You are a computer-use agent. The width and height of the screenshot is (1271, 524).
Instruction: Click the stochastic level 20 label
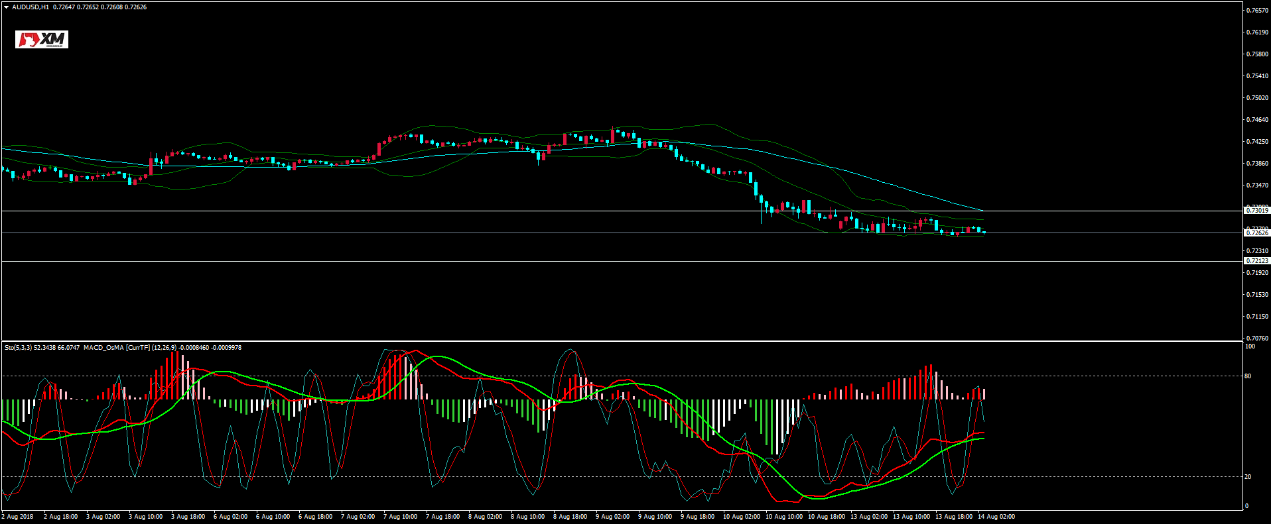(x=1248, y=477)
